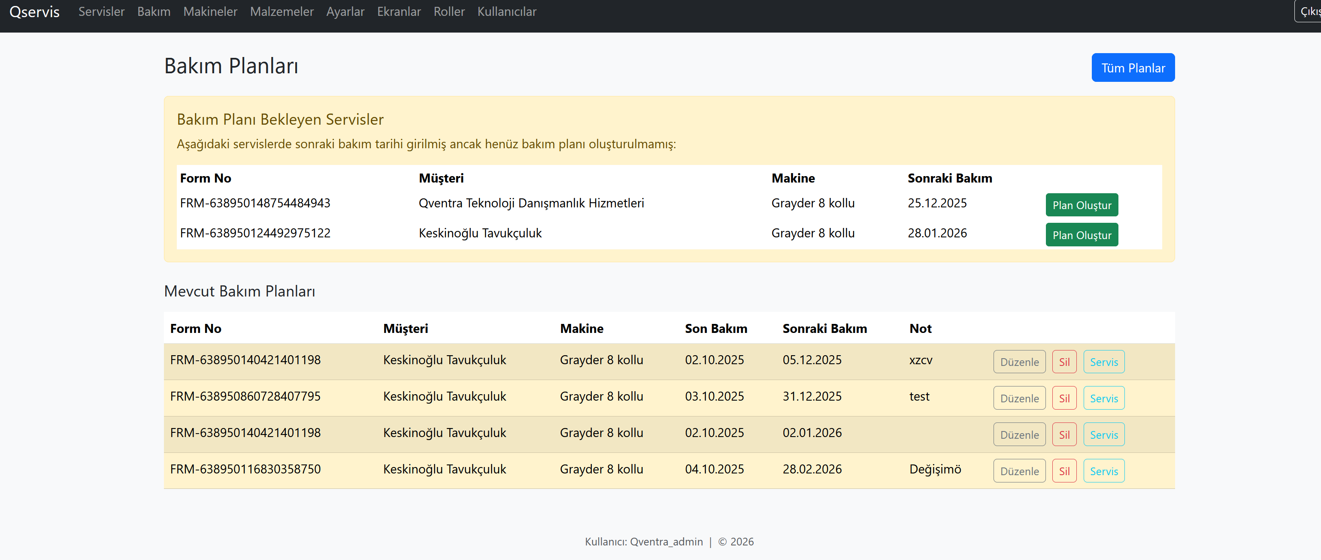Screen dimensions: 1321x560
Task: Create plan for Qventra Teknoloji service
Action: point(1081,205)
